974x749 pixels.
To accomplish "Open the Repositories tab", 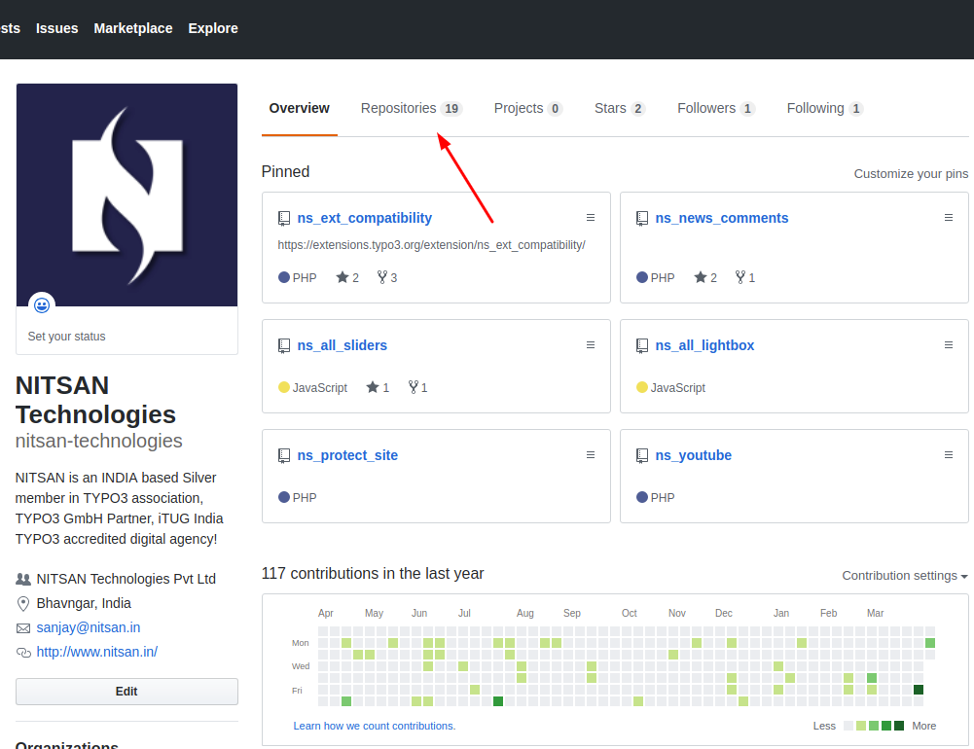I will point(401,108).
